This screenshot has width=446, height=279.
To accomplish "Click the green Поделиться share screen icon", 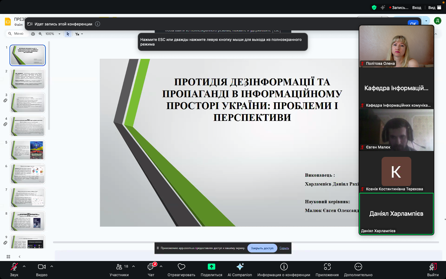I will click(212, 267).
